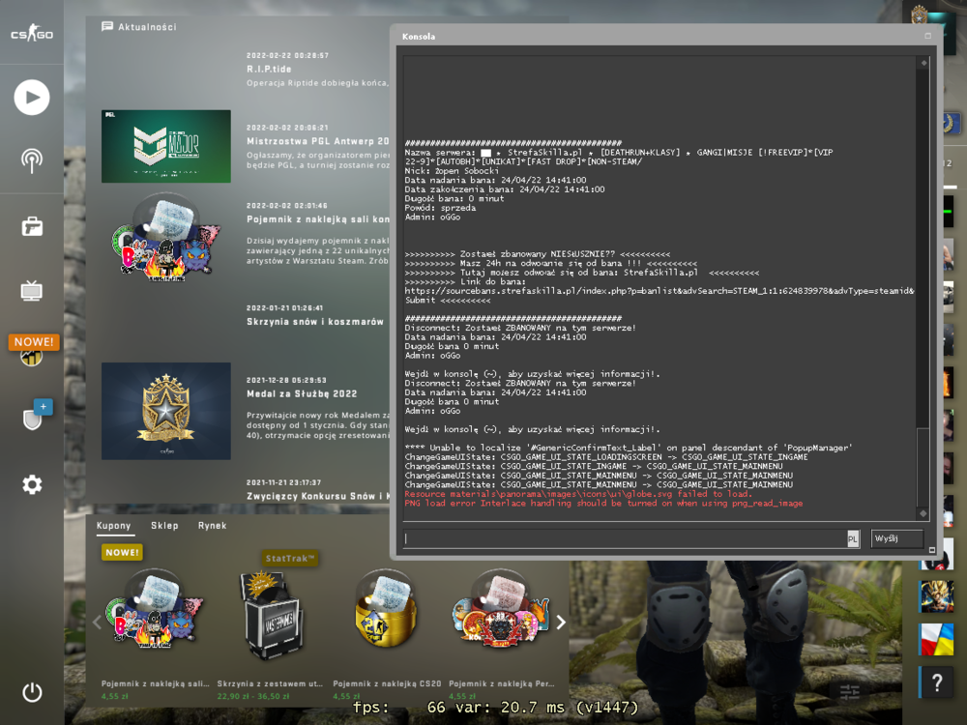Click the sliders icon near the friends list
The width and height of the screenshot is (967, 725).
coord(850,692)
